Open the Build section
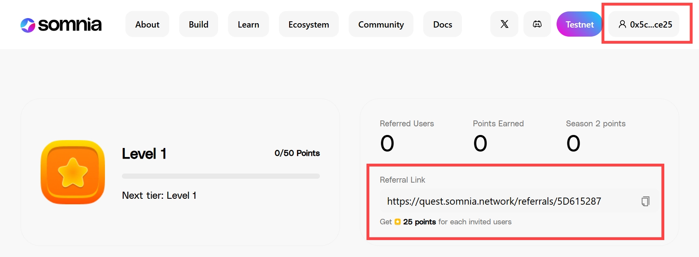The height and width of the screenshot is (257, 699). tap(198, 24)
